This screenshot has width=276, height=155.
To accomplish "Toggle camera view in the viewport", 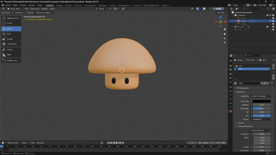I will click(225, 38).
